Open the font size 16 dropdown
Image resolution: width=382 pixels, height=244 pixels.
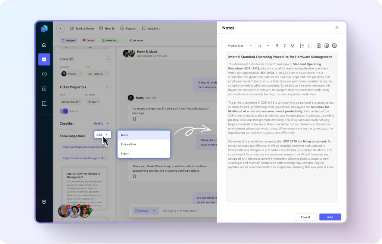[x=263, y=46]
